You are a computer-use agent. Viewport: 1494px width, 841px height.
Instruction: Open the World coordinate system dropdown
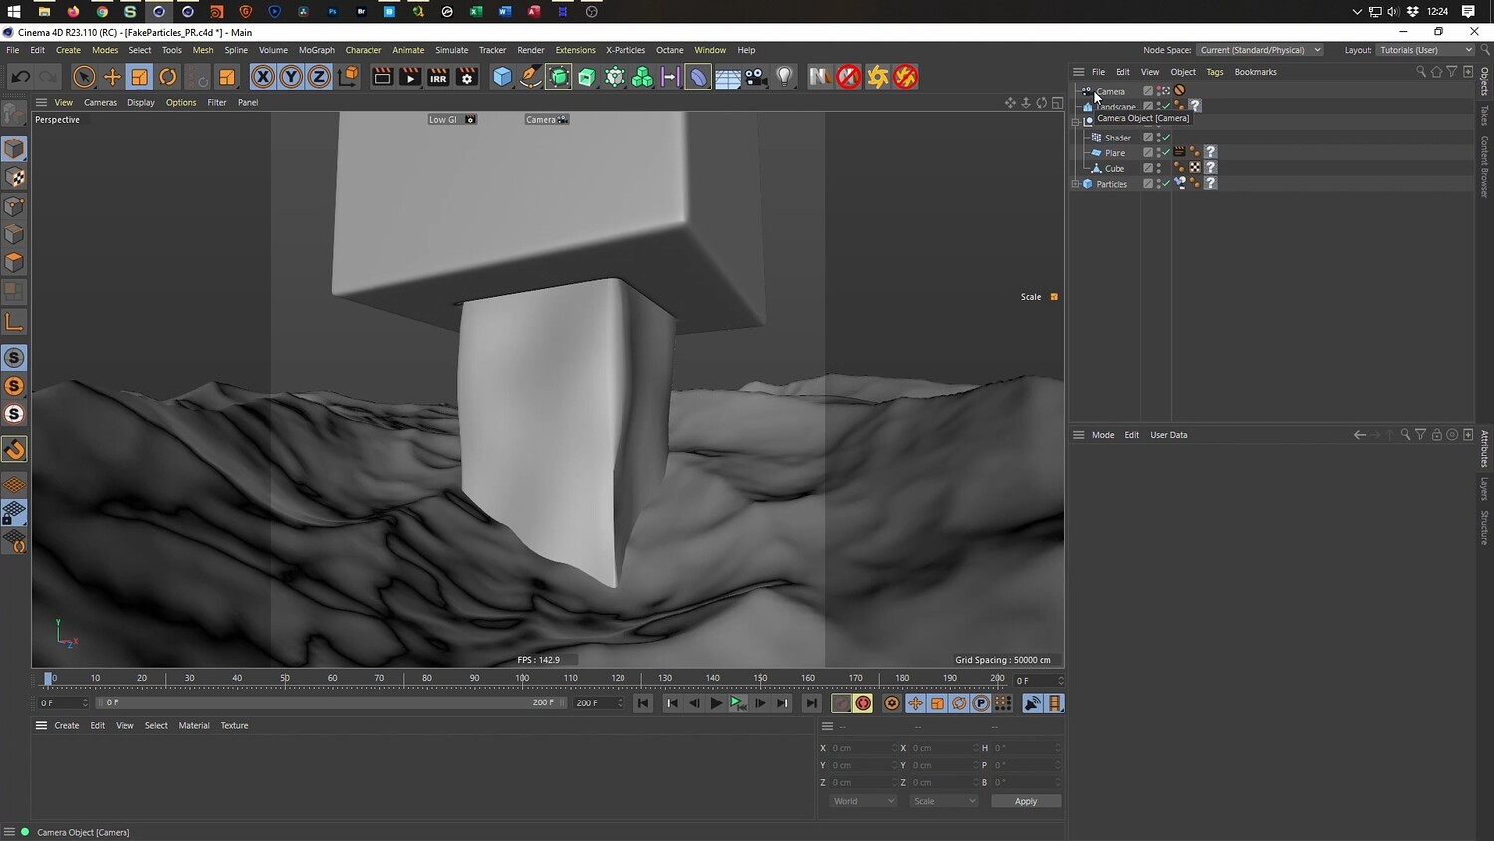click(x=863, y=801)
